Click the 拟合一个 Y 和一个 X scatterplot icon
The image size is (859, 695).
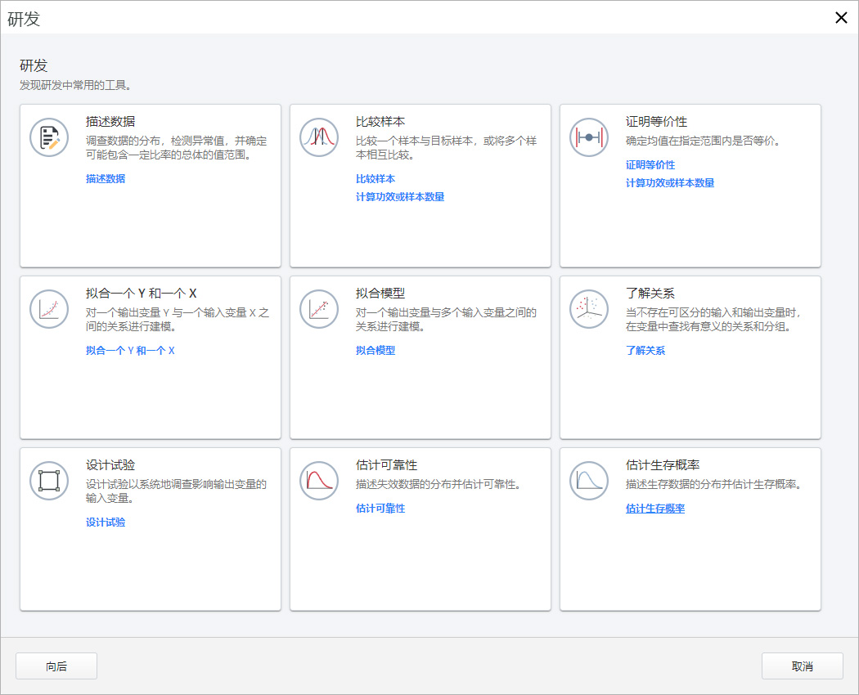coord(49,309)
